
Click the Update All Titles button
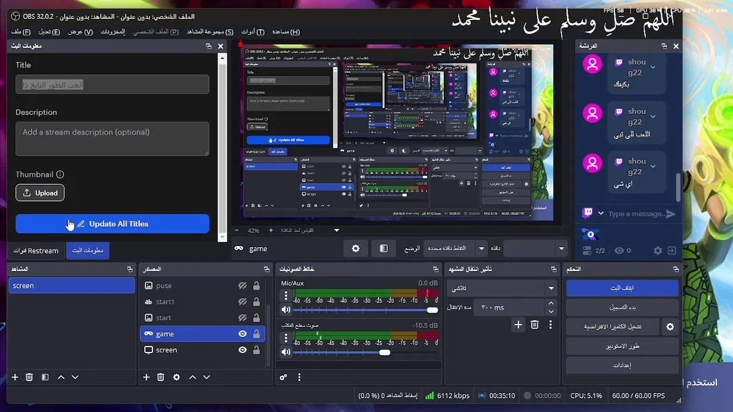coord(112,224)
